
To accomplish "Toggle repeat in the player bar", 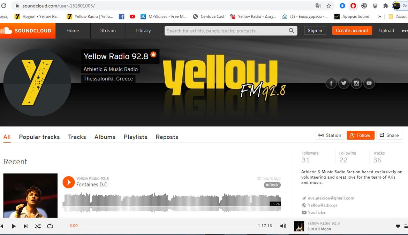I will (x=50, y=226).
